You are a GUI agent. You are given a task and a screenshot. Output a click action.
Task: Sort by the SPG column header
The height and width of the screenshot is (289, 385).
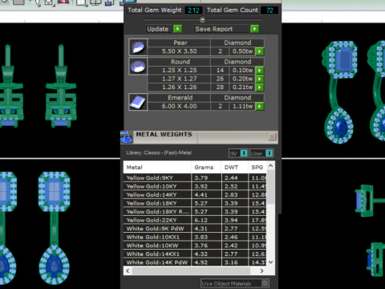coord(257,167)
